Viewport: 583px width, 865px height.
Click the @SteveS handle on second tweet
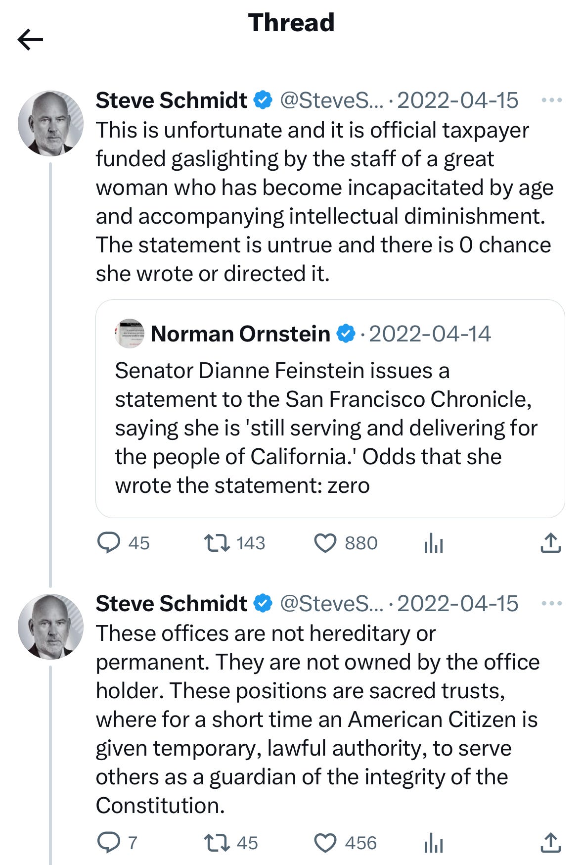click(331, 604)
